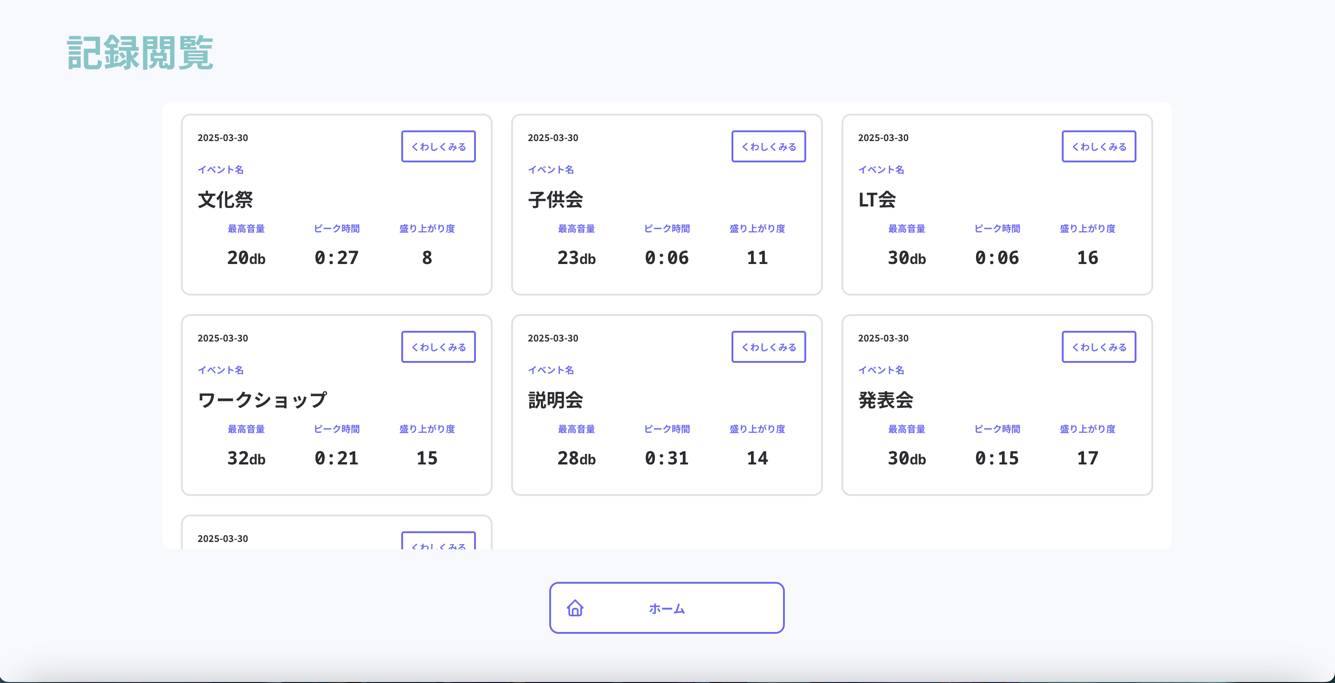The width and height of the screenshot is (1335, 683).
Task: Click the date on the partially visible bottom card
Action: click(223, 539)
